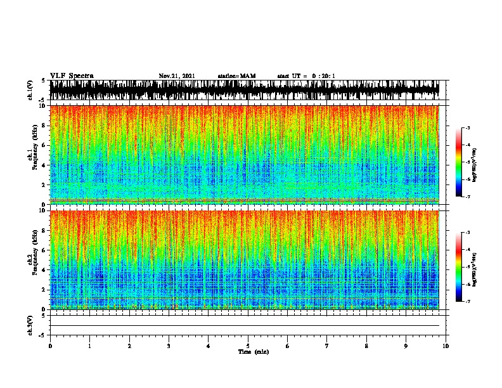
Task: Click time axis tick label 0
Action: point(50,346)
